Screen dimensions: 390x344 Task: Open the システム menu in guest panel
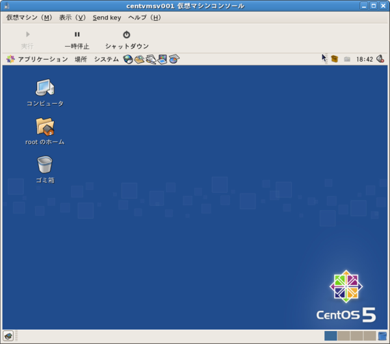pos(106,59)
